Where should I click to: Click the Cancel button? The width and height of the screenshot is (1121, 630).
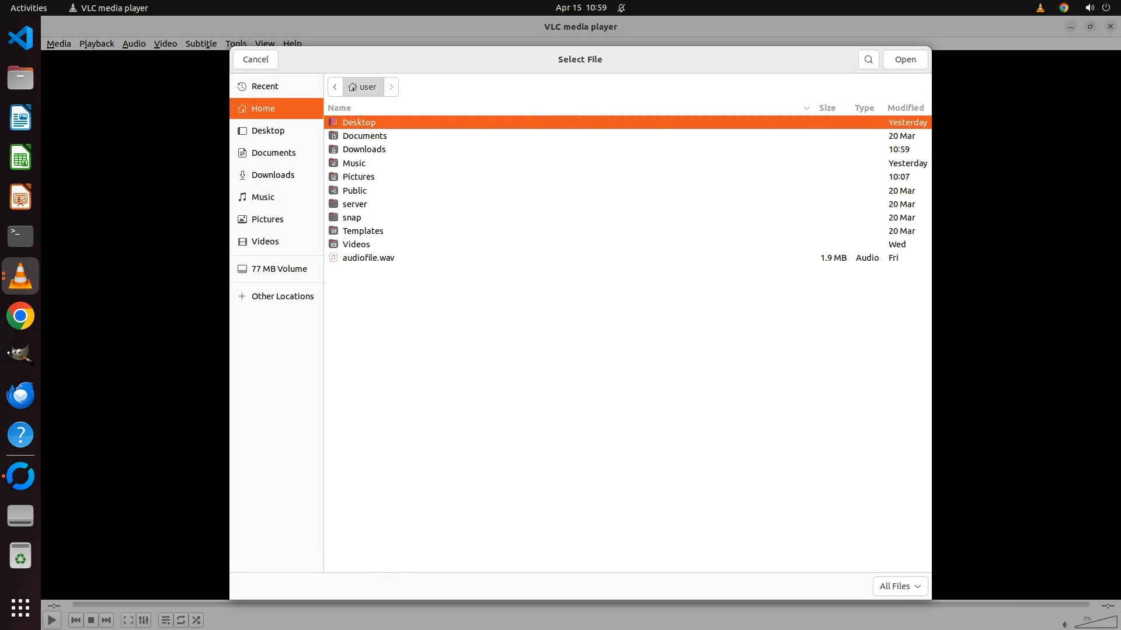(255, 60)
